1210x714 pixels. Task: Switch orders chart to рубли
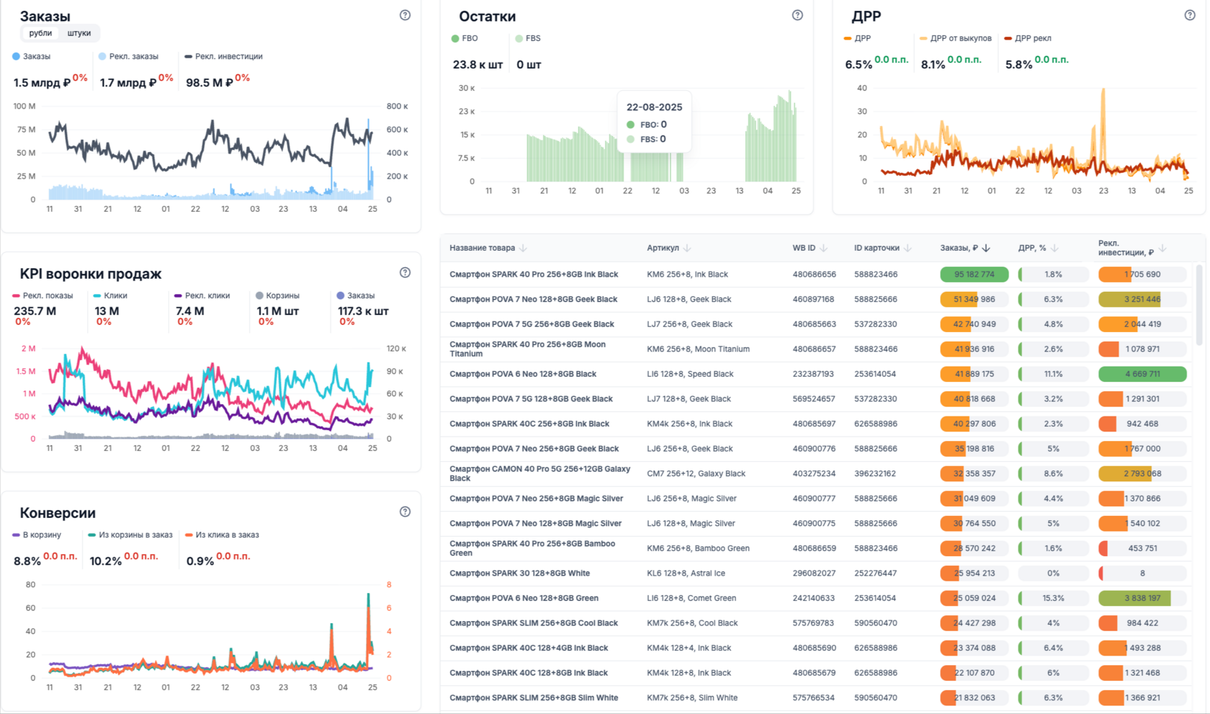pos(40,33)
